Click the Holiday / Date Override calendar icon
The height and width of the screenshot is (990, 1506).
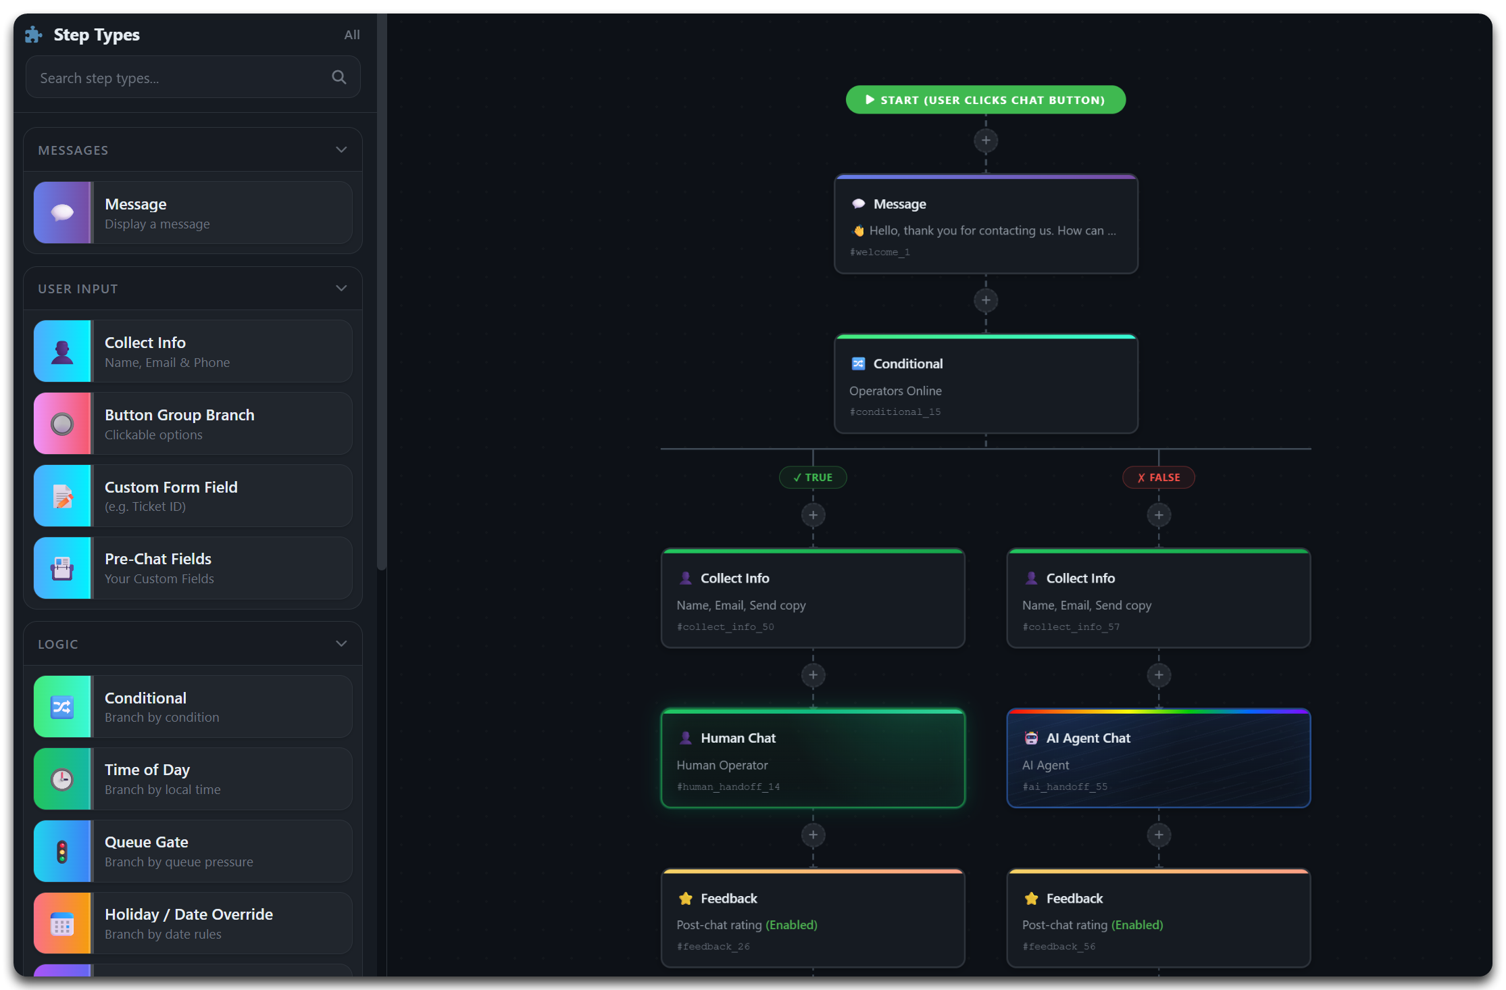[62, 923]
